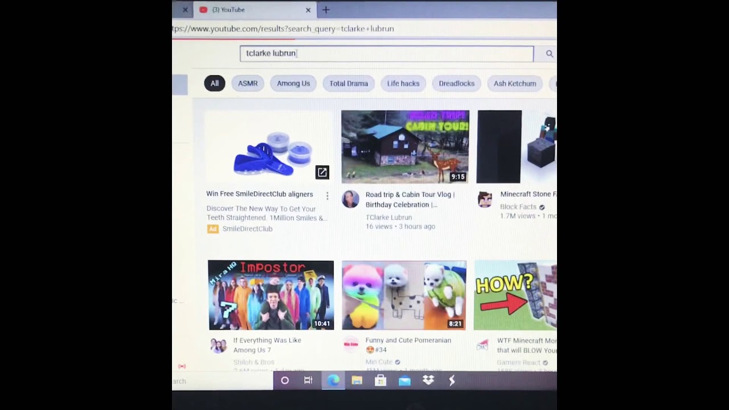Image resolution: width=729 pixels, height=410 pixels.
Task: Open the Impostor Among Us 7 thumbnail
Action: (x=271, y=295)
